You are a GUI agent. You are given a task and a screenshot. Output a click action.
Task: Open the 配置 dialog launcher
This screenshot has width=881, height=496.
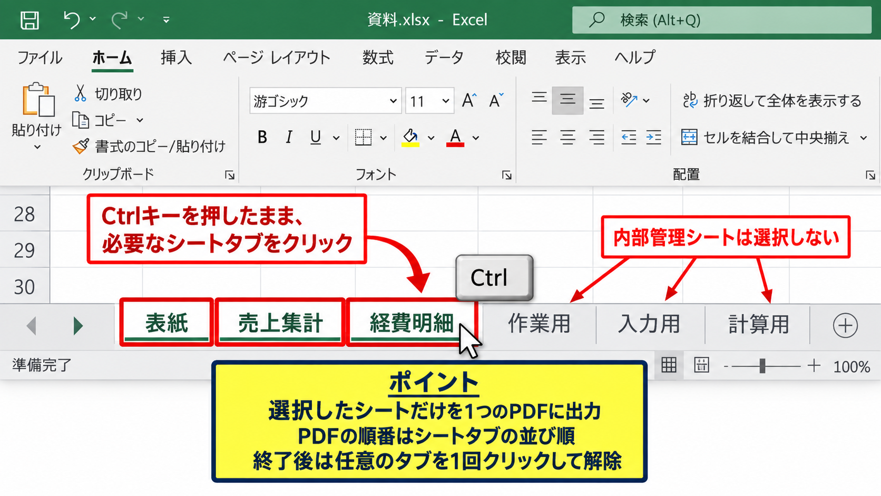coord(870,175)
